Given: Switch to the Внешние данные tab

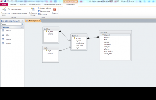Looking at the screenshot, I should (34, 5).
